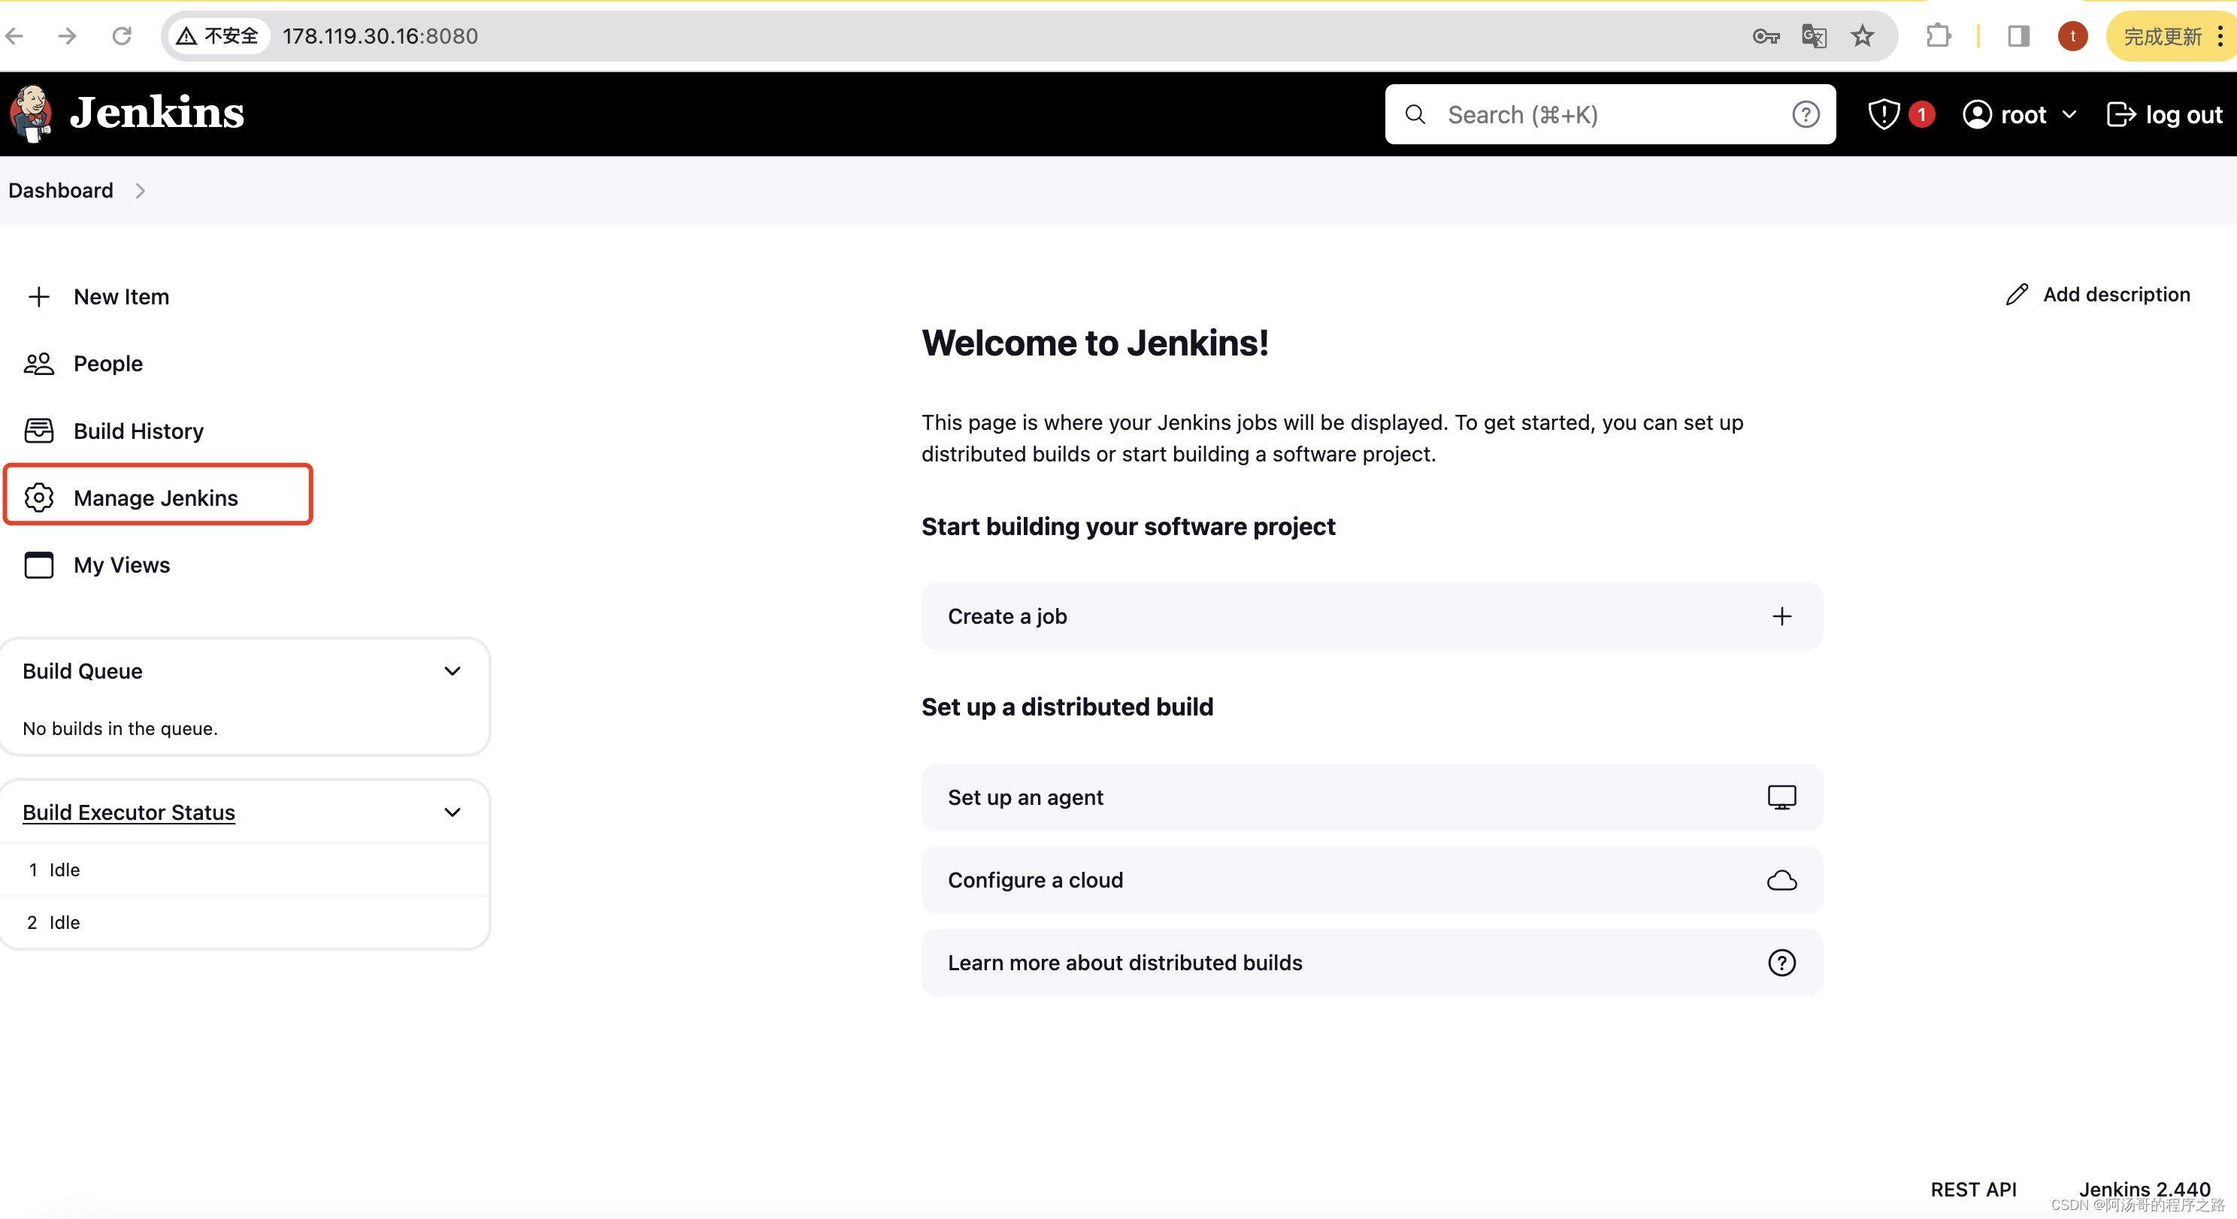
Task: Click the cloud icon on Configure a cloud
Action: [1781, 880]
